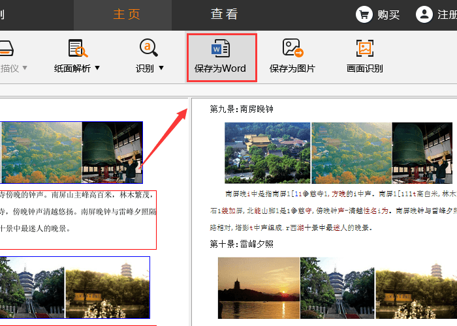Switch to the 主页 tab
This screenshot has height=326, width=457.
coord(127,14)
